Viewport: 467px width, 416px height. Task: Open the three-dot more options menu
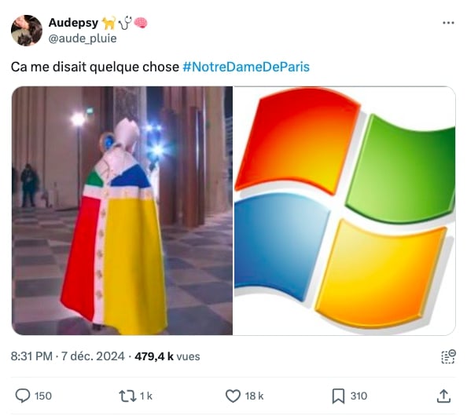click(x=448, y=23)
